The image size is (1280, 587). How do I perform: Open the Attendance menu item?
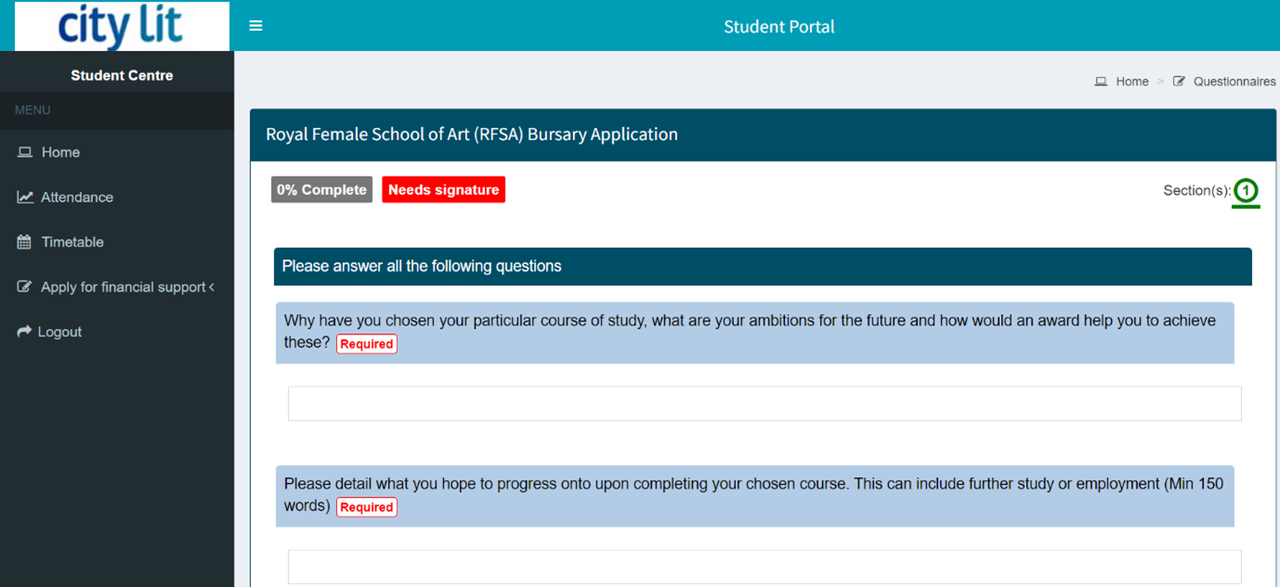(x=77, y=197)
